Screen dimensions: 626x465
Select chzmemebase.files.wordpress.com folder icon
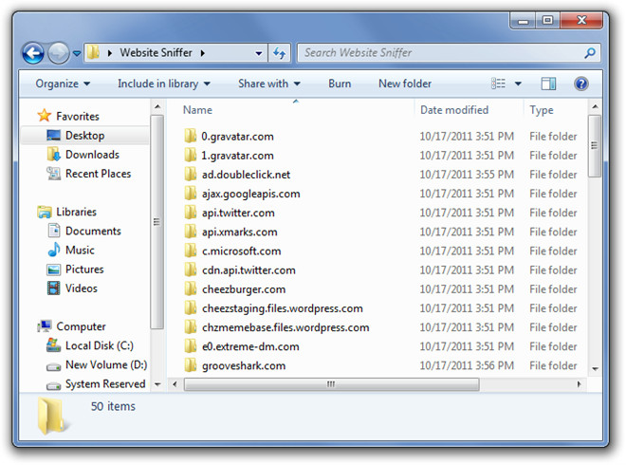(x=191, y=327)
